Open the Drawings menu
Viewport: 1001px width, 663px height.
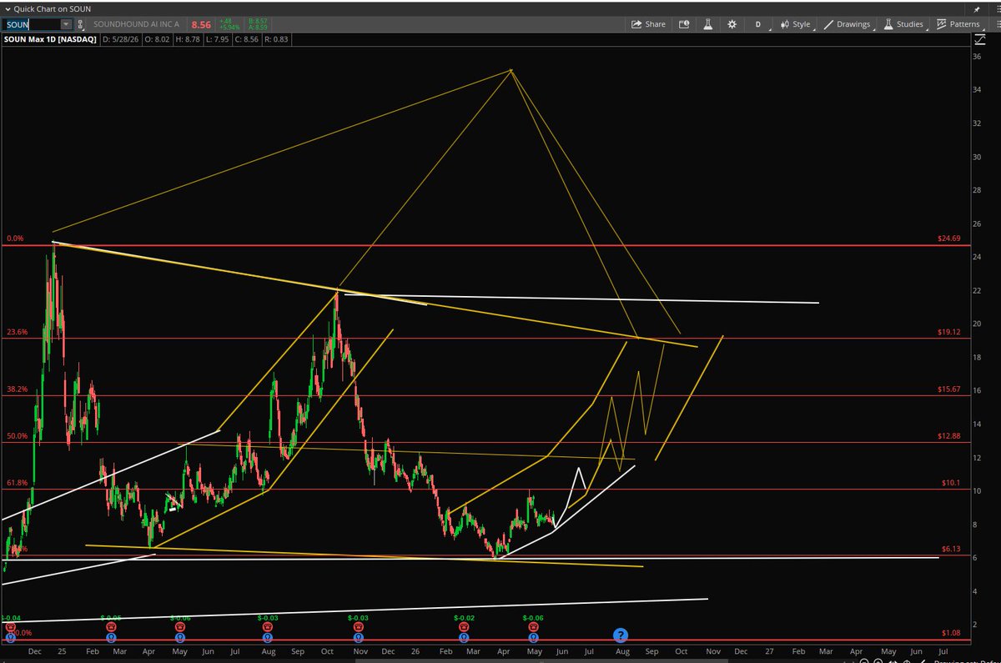[x=848, y=24]
